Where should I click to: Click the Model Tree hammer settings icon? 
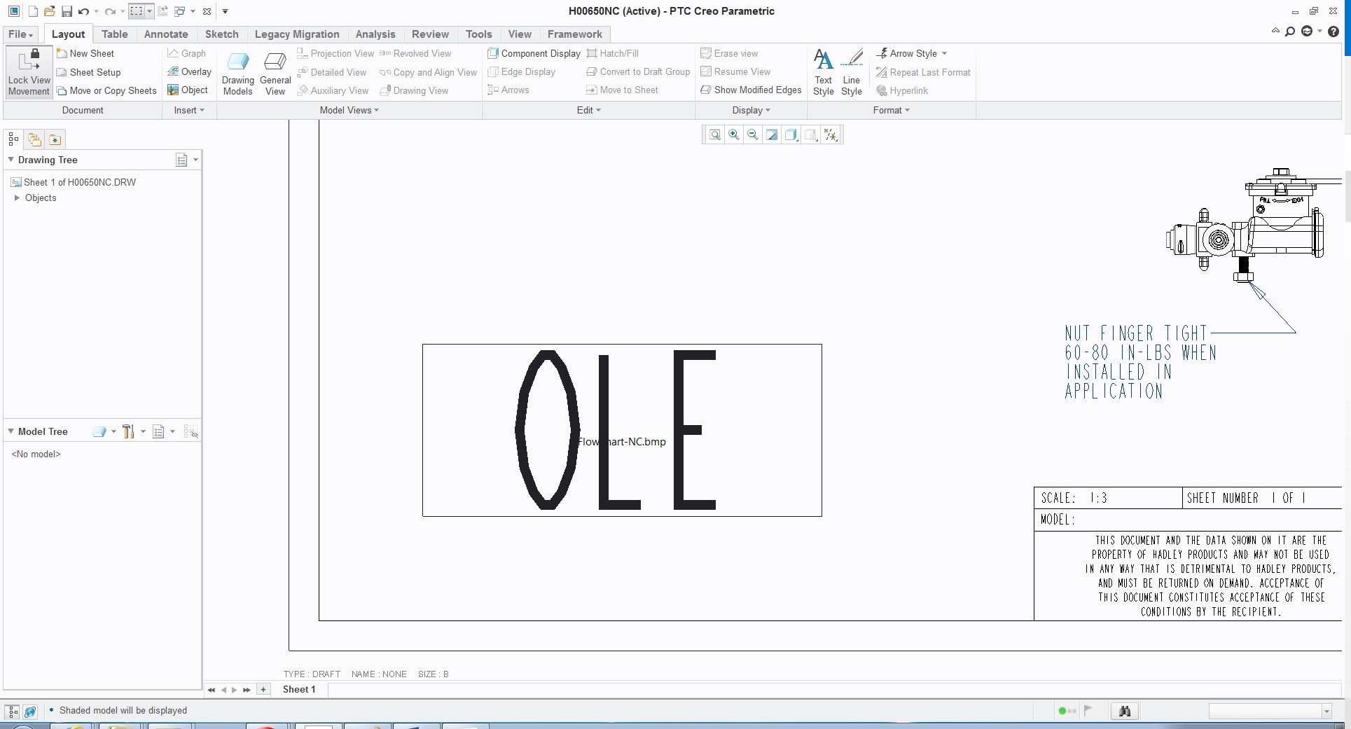[x=128, y=432]
